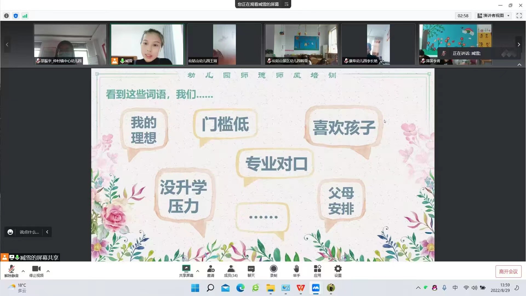The width and height of the screenshot is (526, 296).
Task: Open the meeting info icon
Action: [6, 16]
